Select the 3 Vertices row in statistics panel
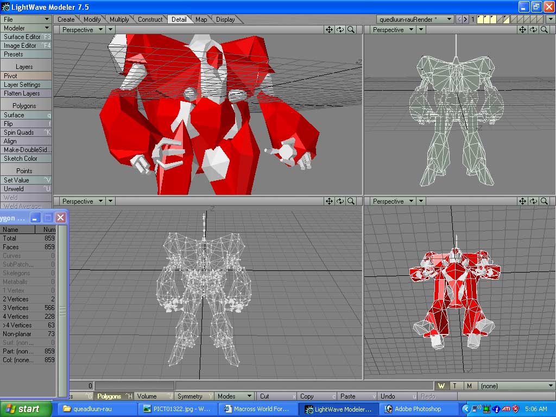 28,308
